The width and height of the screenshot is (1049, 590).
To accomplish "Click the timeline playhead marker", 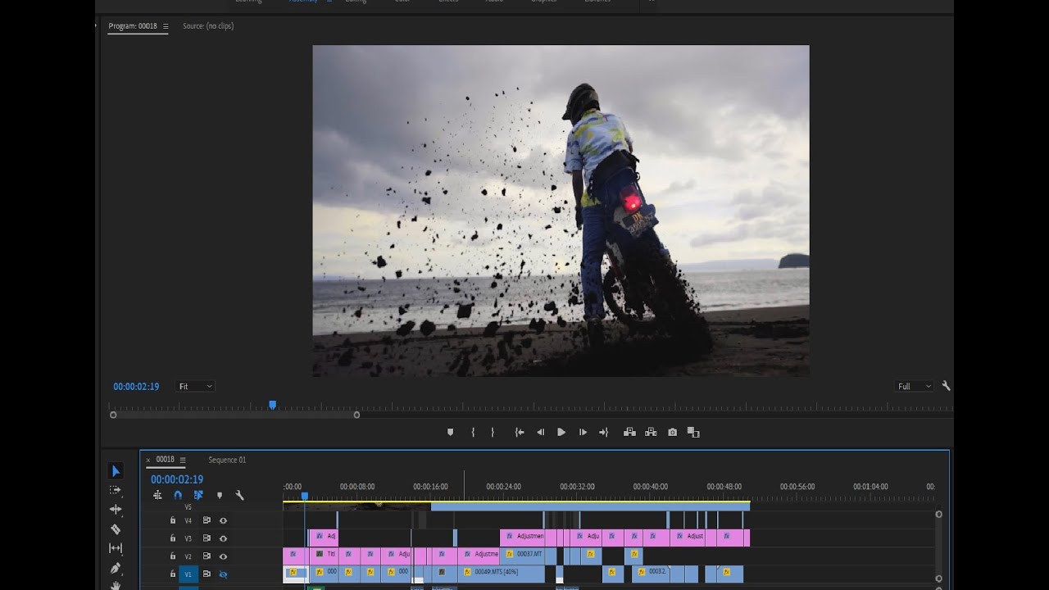I will coord(305,496).
